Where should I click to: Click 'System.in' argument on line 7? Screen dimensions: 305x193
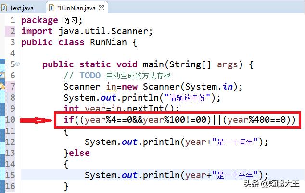pyautogui.click(x=209, y=87)
